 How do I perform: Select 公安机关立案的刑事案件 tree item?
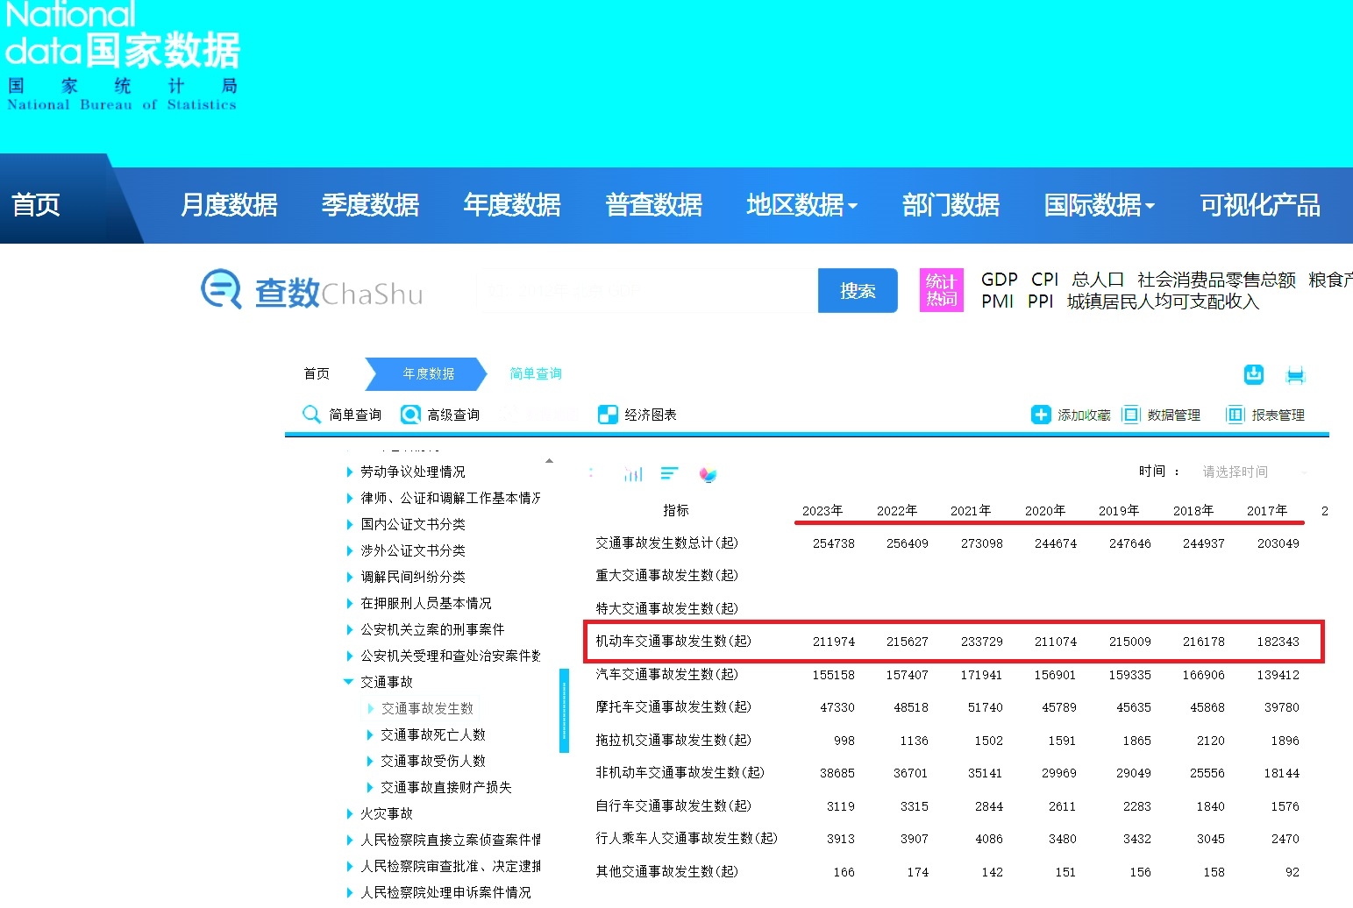click(432, 629)
